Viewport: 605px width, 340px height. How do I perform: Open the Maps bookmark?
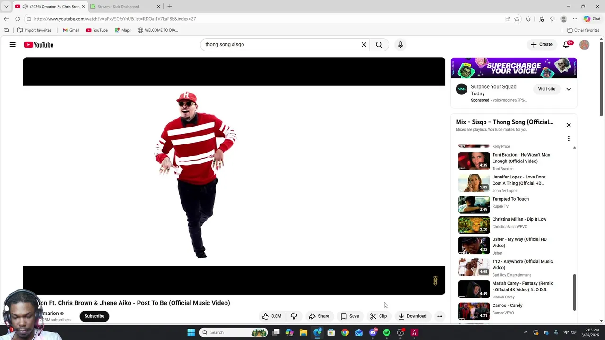[122, 30]
